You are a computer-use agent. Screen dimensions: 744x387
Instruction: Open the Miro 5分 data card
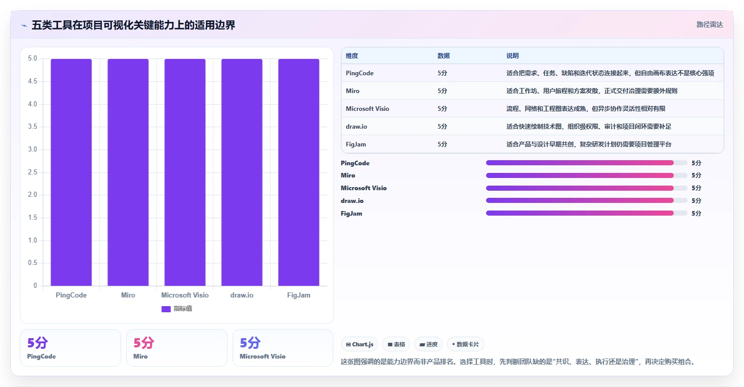(177, 348)
